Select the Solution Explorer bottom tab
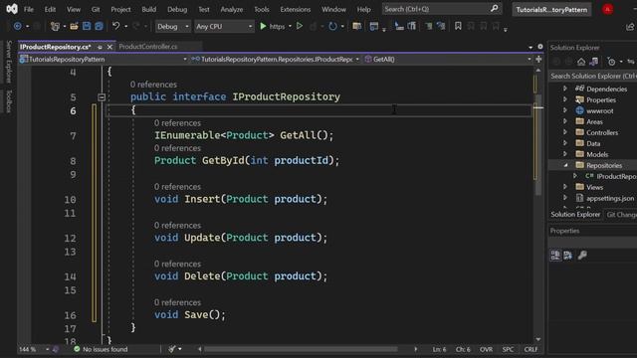 tap(575, 215)
